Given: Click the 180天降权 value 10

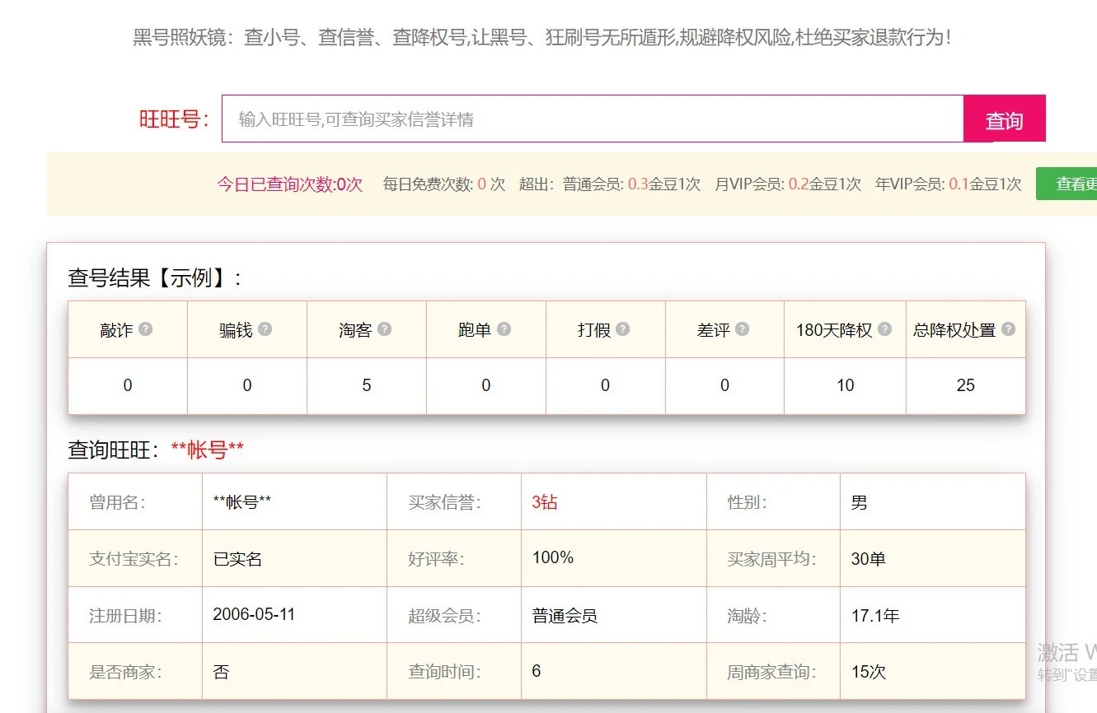Looking at the screenshot, I should pos(845,385).
